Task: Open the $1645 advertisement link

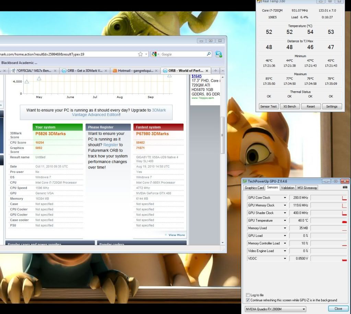Action: point(197,77)
